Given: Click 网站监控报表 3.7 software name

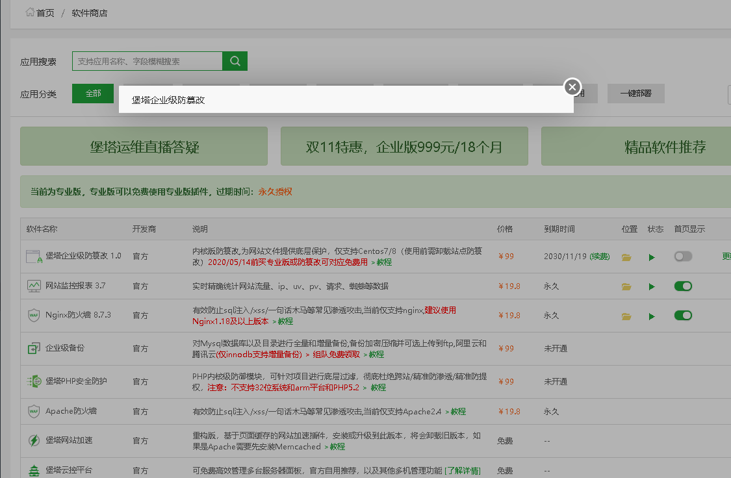Looking at the screenshot, I should click(75, 286).
